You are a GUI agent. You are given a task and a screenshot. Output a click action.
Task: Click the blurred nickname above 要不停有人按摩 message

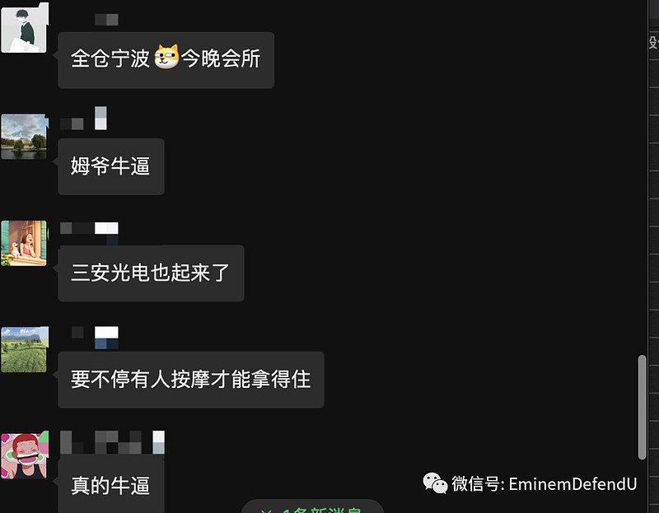tap(95, 338)
